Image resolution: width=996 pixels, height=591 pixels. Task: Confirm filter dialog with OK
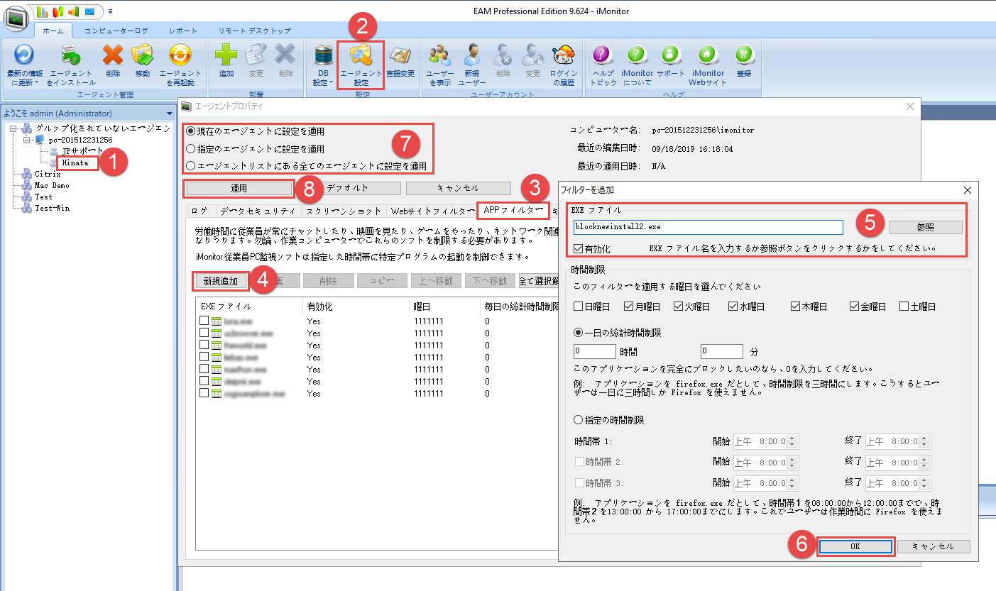coord(855,546)
